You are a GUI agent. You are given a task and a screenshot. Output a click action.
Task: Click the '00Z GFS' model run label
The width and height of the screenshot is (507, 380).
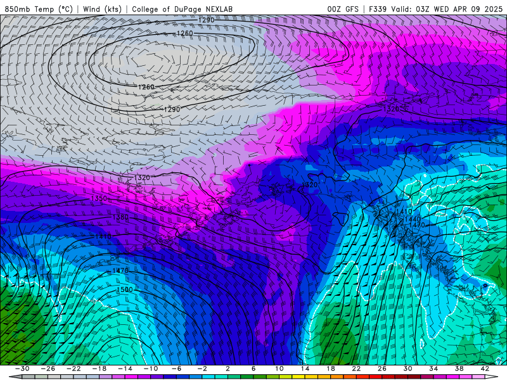343,9
